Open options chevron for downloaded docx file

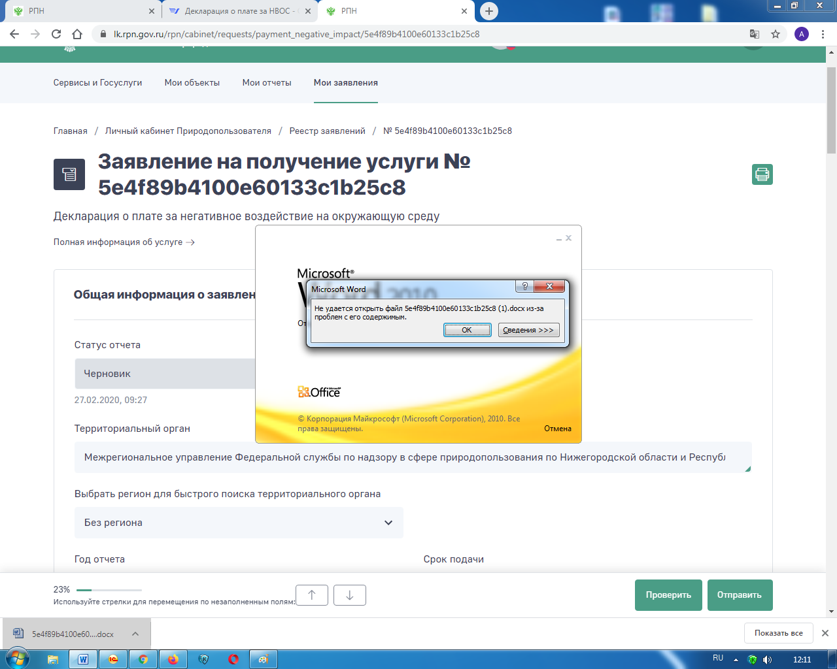tap(135, 634)
